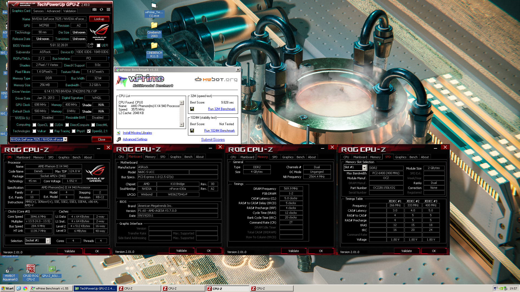Click Advanced Settings link in wPrime
Screen dimensions: 520x292
click(x=135, y=139)
